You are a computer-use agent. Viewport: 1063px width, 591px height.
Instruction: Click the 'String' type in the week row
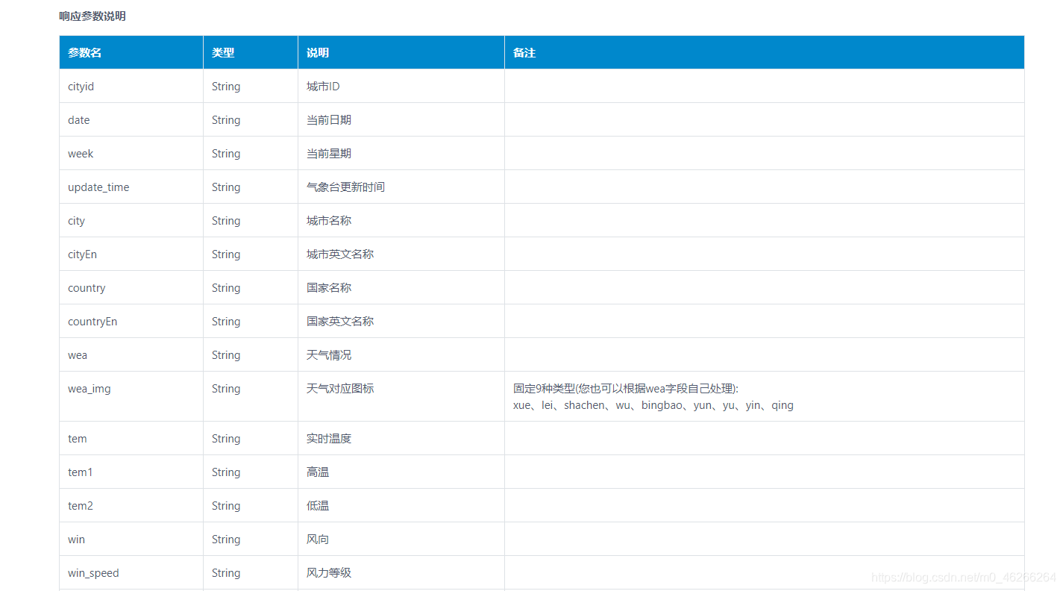[x=226, y=154]
